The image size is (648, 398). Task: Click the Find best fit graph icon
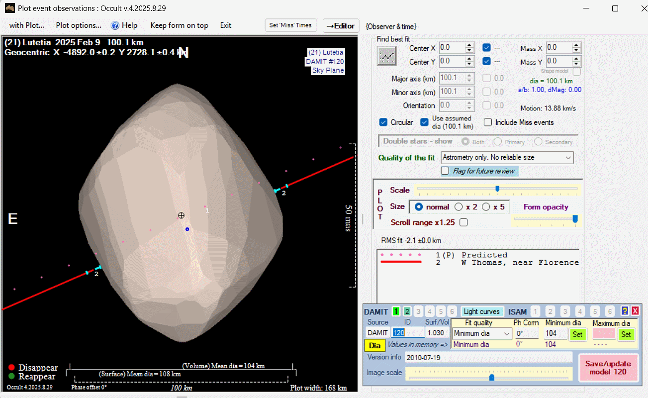click(x=386, y=56)
